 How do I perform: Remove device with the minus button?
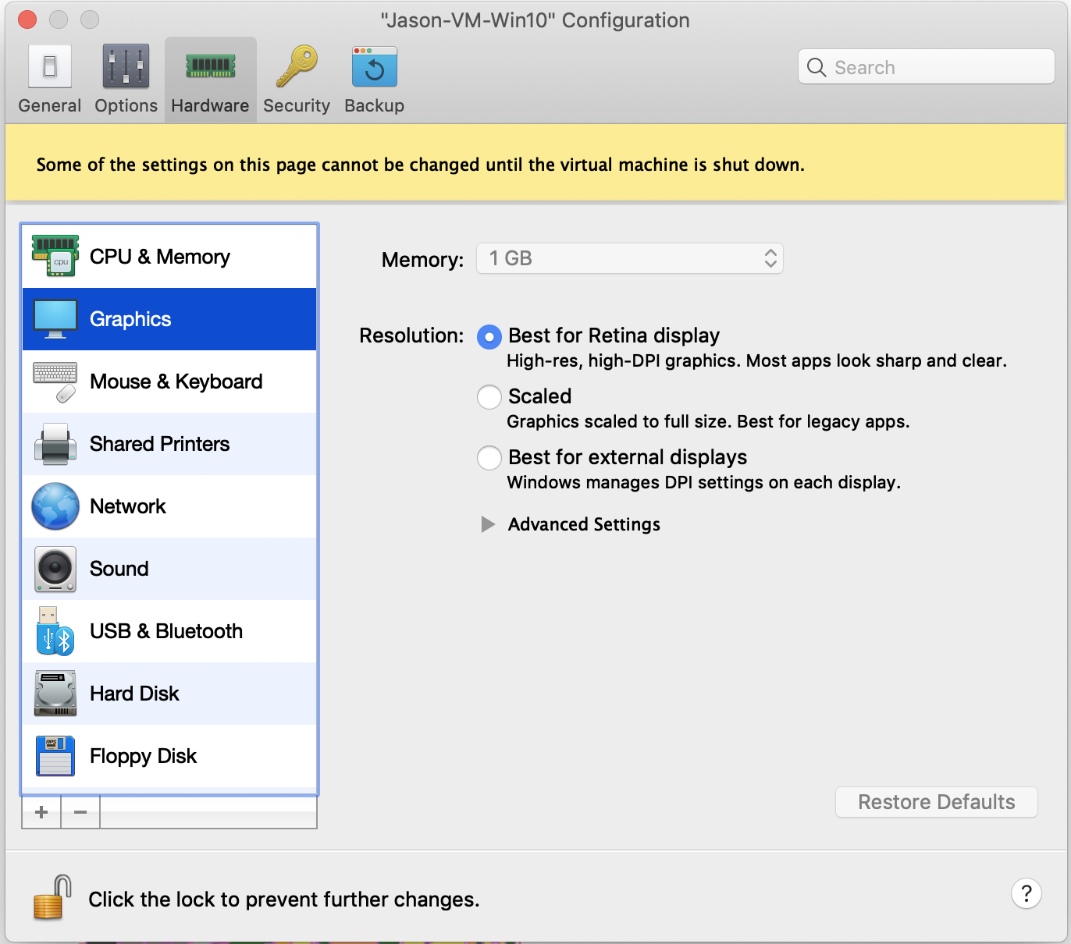pos(80,812)
